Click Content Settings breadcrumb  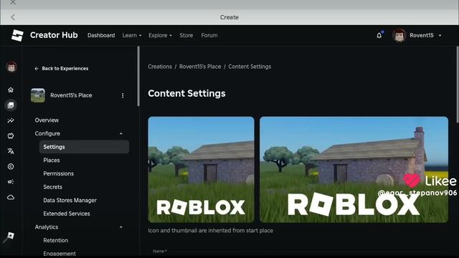250,67
